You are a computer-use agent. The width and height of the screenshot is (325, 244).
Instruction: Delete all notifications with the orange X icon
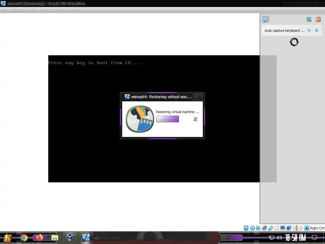(x=318, y=19)
